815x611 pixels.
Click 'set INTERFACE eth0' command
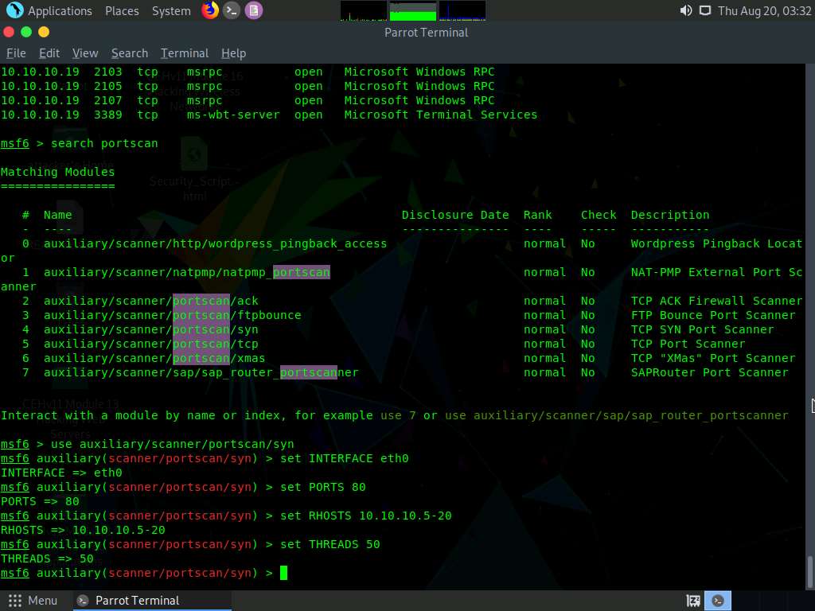(x=345, y=459)
